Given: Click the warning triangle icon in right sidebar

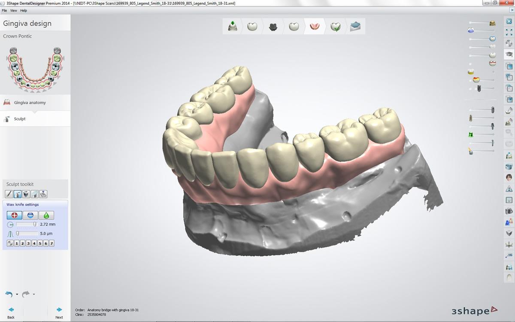Looking at the screenshot, I should coord(509,189).
